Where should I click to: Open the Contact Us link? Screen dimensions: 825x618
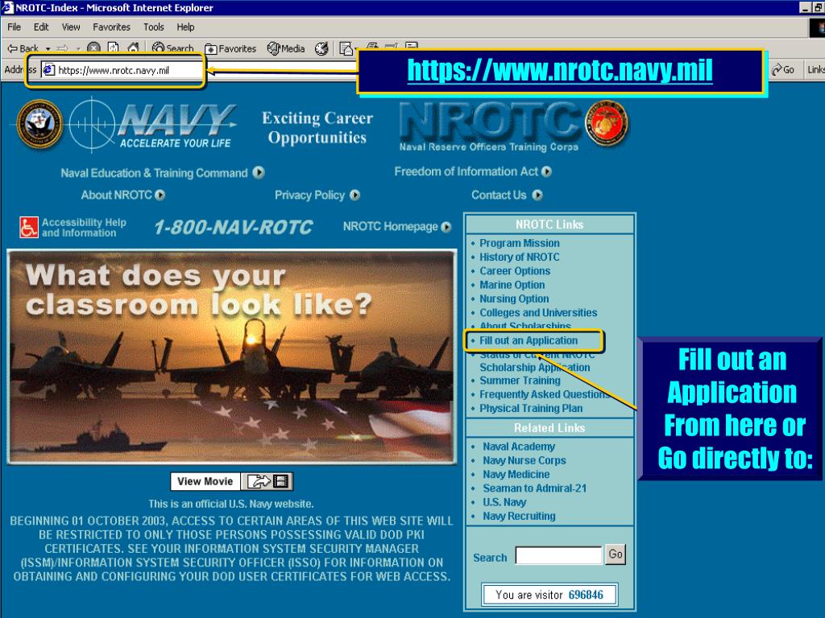coord(507,195)
